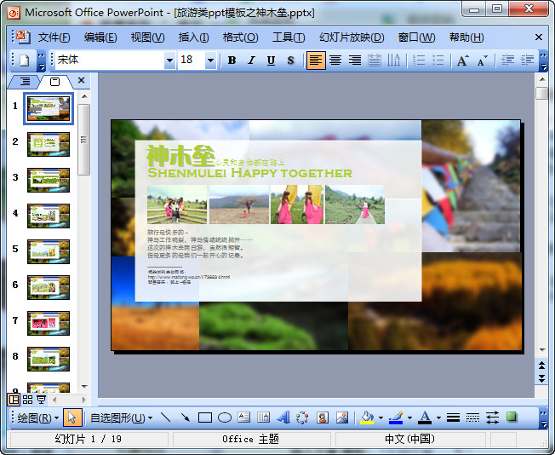Image resolution: width=555 pixels, height=455 pixels.
Task: Open the 帮助(H) menu
Action: pyautogui.click(x=466, y=37)
